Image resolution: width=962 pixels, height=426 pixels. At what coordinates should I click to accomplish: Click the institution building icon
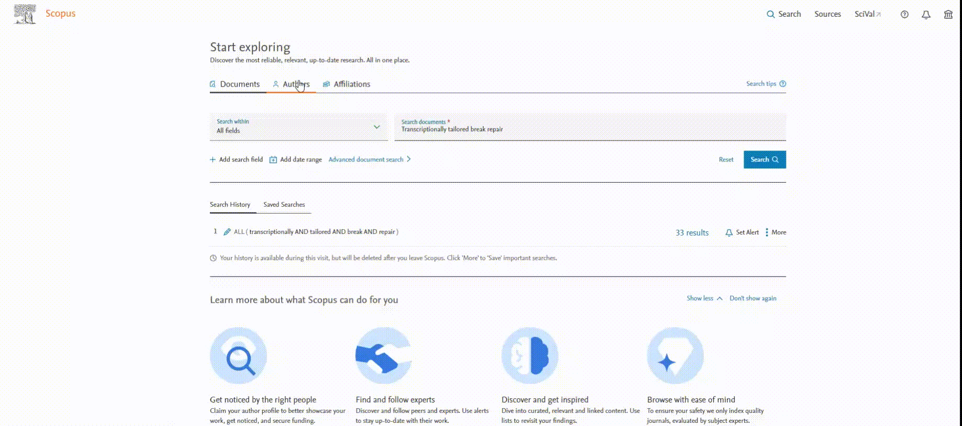[x=948, y=15]
